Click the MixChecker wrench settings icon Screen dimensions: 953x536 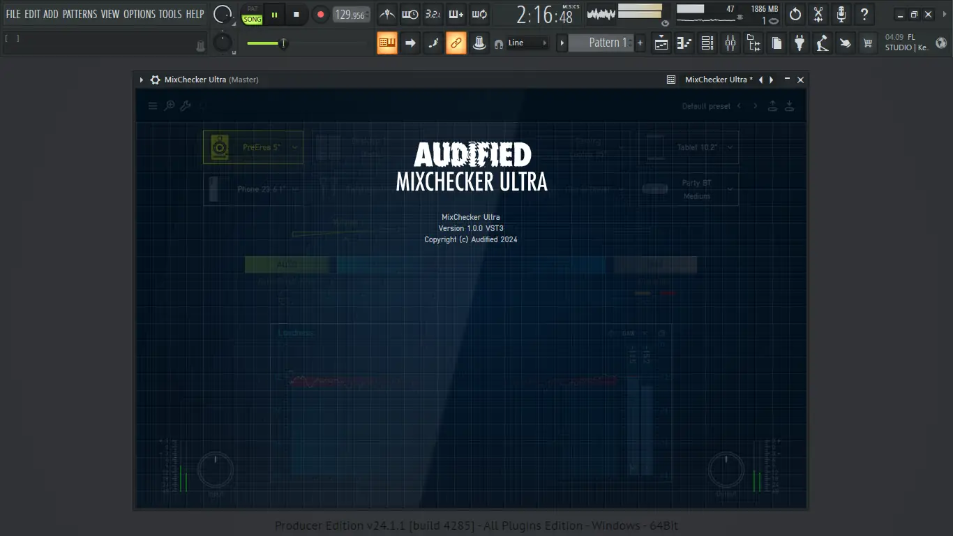tap(186, 106)
